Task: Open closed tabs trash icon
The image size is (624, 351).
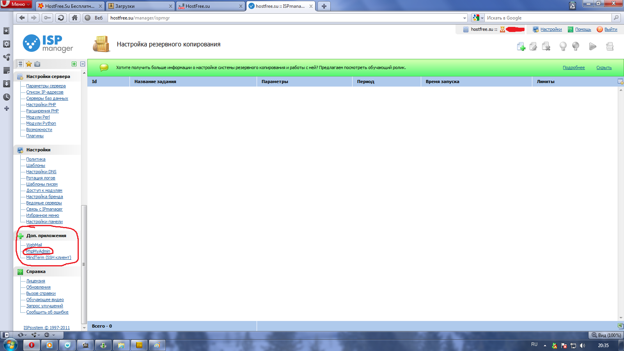Action: pos(573,5)
